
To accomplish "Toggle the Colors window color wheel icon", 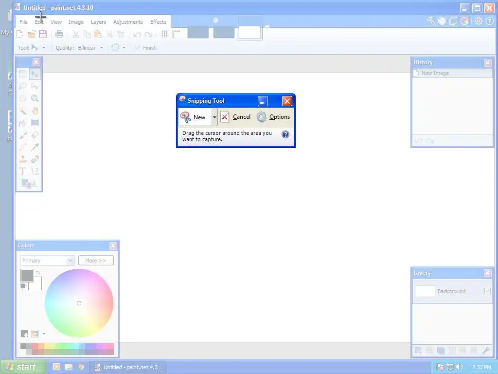I will point(464,21).
